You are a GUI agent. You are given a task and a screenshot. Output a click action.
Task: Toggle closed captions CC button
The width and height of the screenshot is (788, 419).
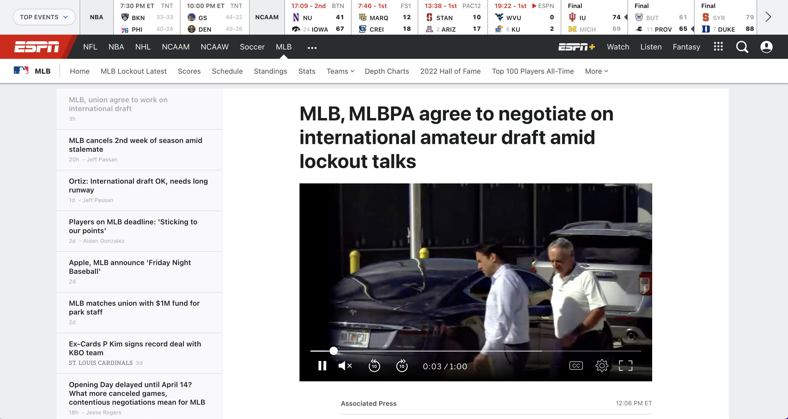pyautogui.click(x=576, y=366)
